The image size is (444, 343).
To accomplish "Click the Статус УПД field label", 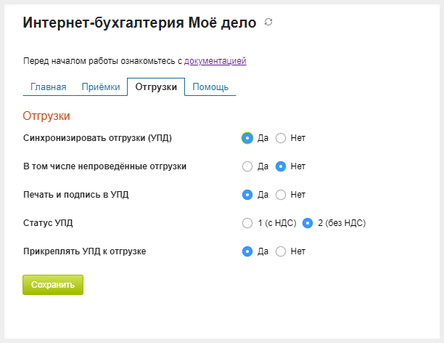I will coord(49,223).
